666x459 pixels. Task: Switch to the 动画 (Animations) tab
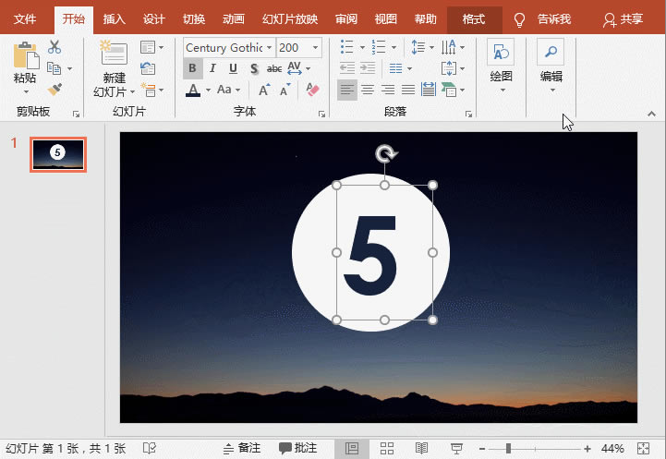[x=234, y=18]
